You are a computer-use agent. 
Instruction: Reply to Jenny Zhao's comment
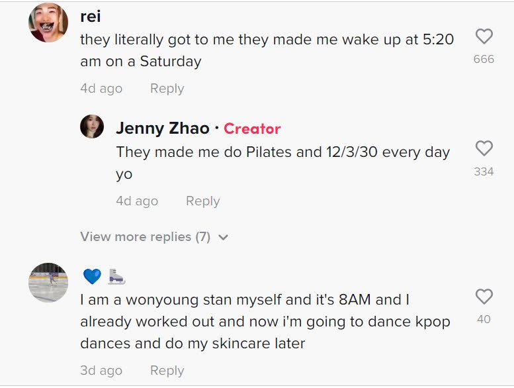(x=202, y=201)
